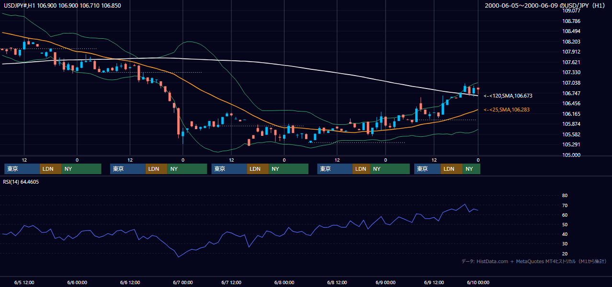Click the 106.456 price axis label
This screenshot has width=612, height=287.
coord(571,103)
